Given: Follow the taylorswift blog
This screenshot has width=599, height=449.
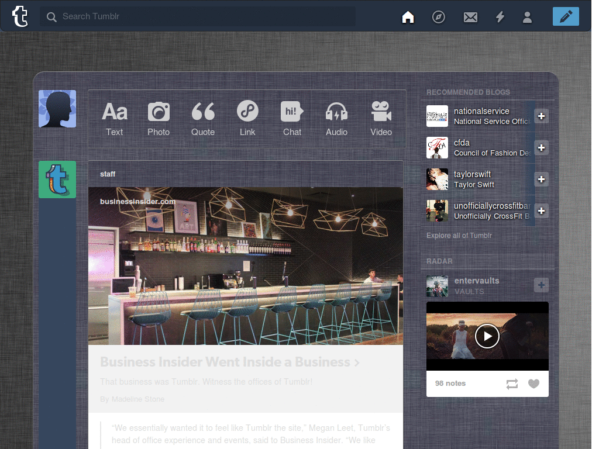Looking at the screenshot, I should [x=541, y=179].
